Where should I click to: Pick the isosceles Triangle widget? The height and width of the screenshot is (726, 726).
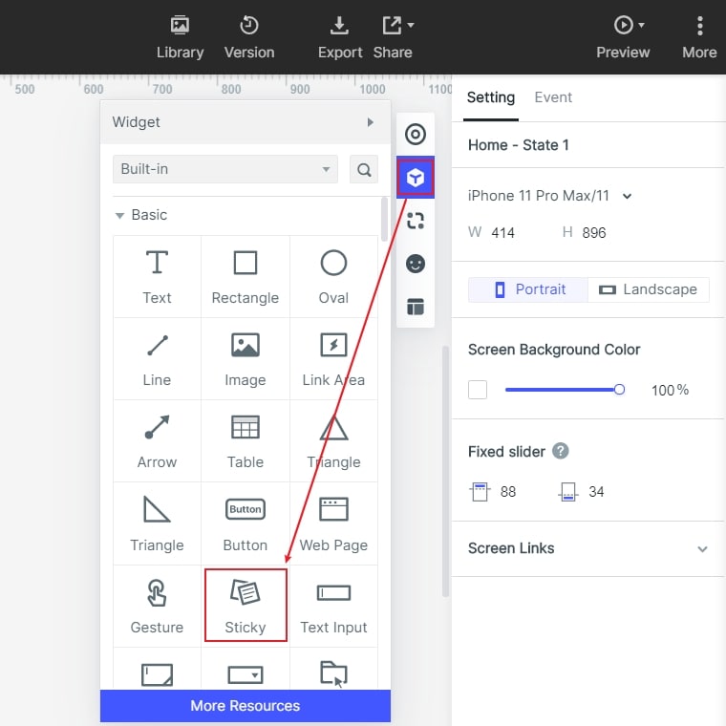coord(333,441)
